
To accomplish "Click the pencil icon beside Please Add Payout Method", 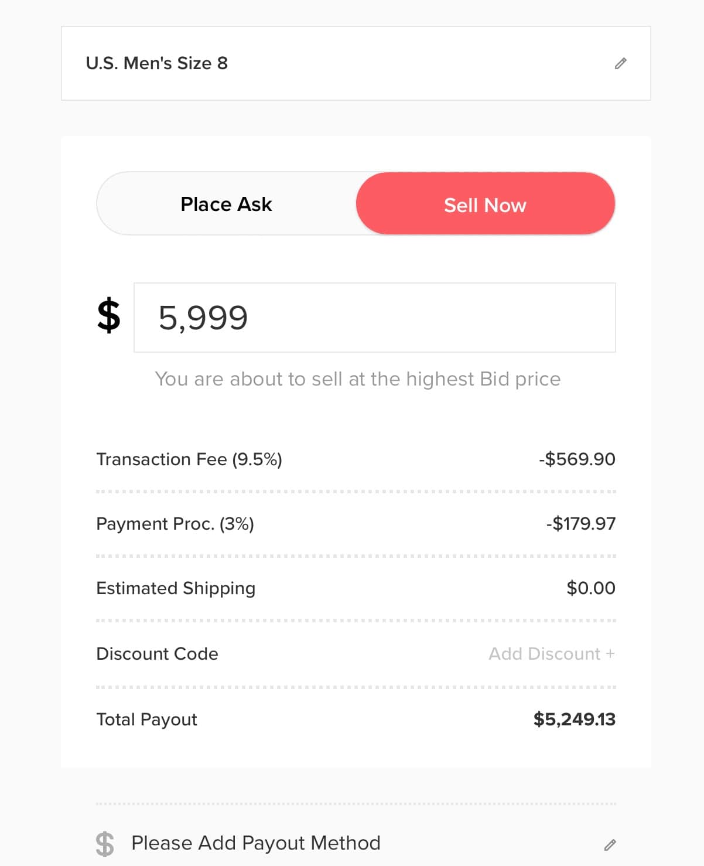I will pyautogui.click(x=610, y=844).
